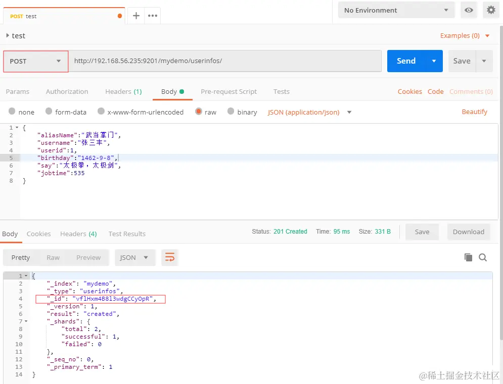Image resolution: width=503 pixels, height=384 pixels.
Task: Open the No Environment dropdown
Action: 396,10
